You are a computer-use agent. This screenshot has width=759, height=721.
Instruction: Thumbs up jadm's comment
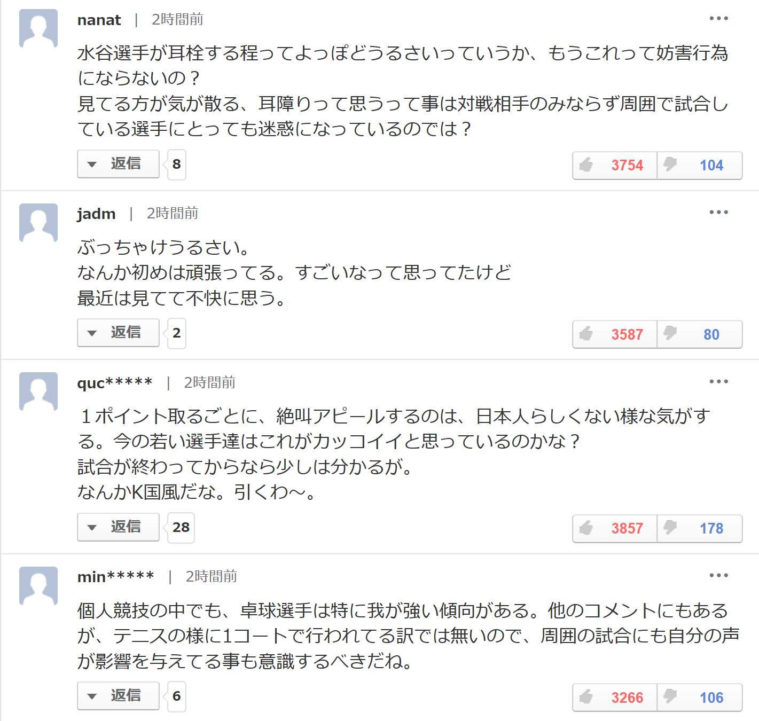614,334
